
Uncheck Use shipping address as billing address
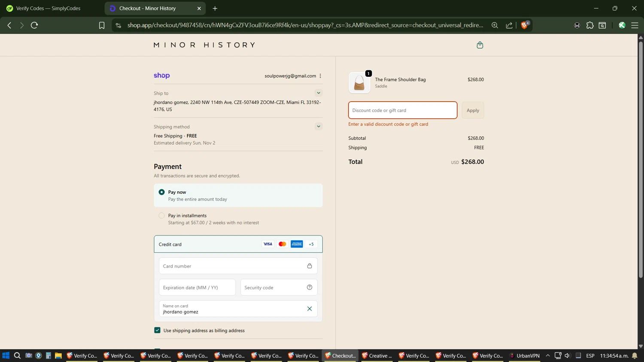[x=157, y=330]
